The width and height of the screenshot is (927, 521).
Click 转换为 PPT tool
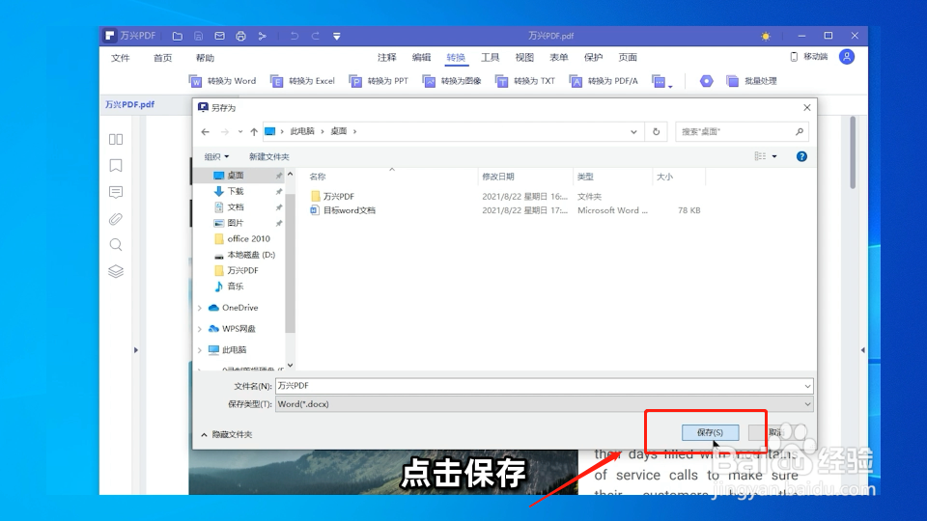[x=379, y=81]
